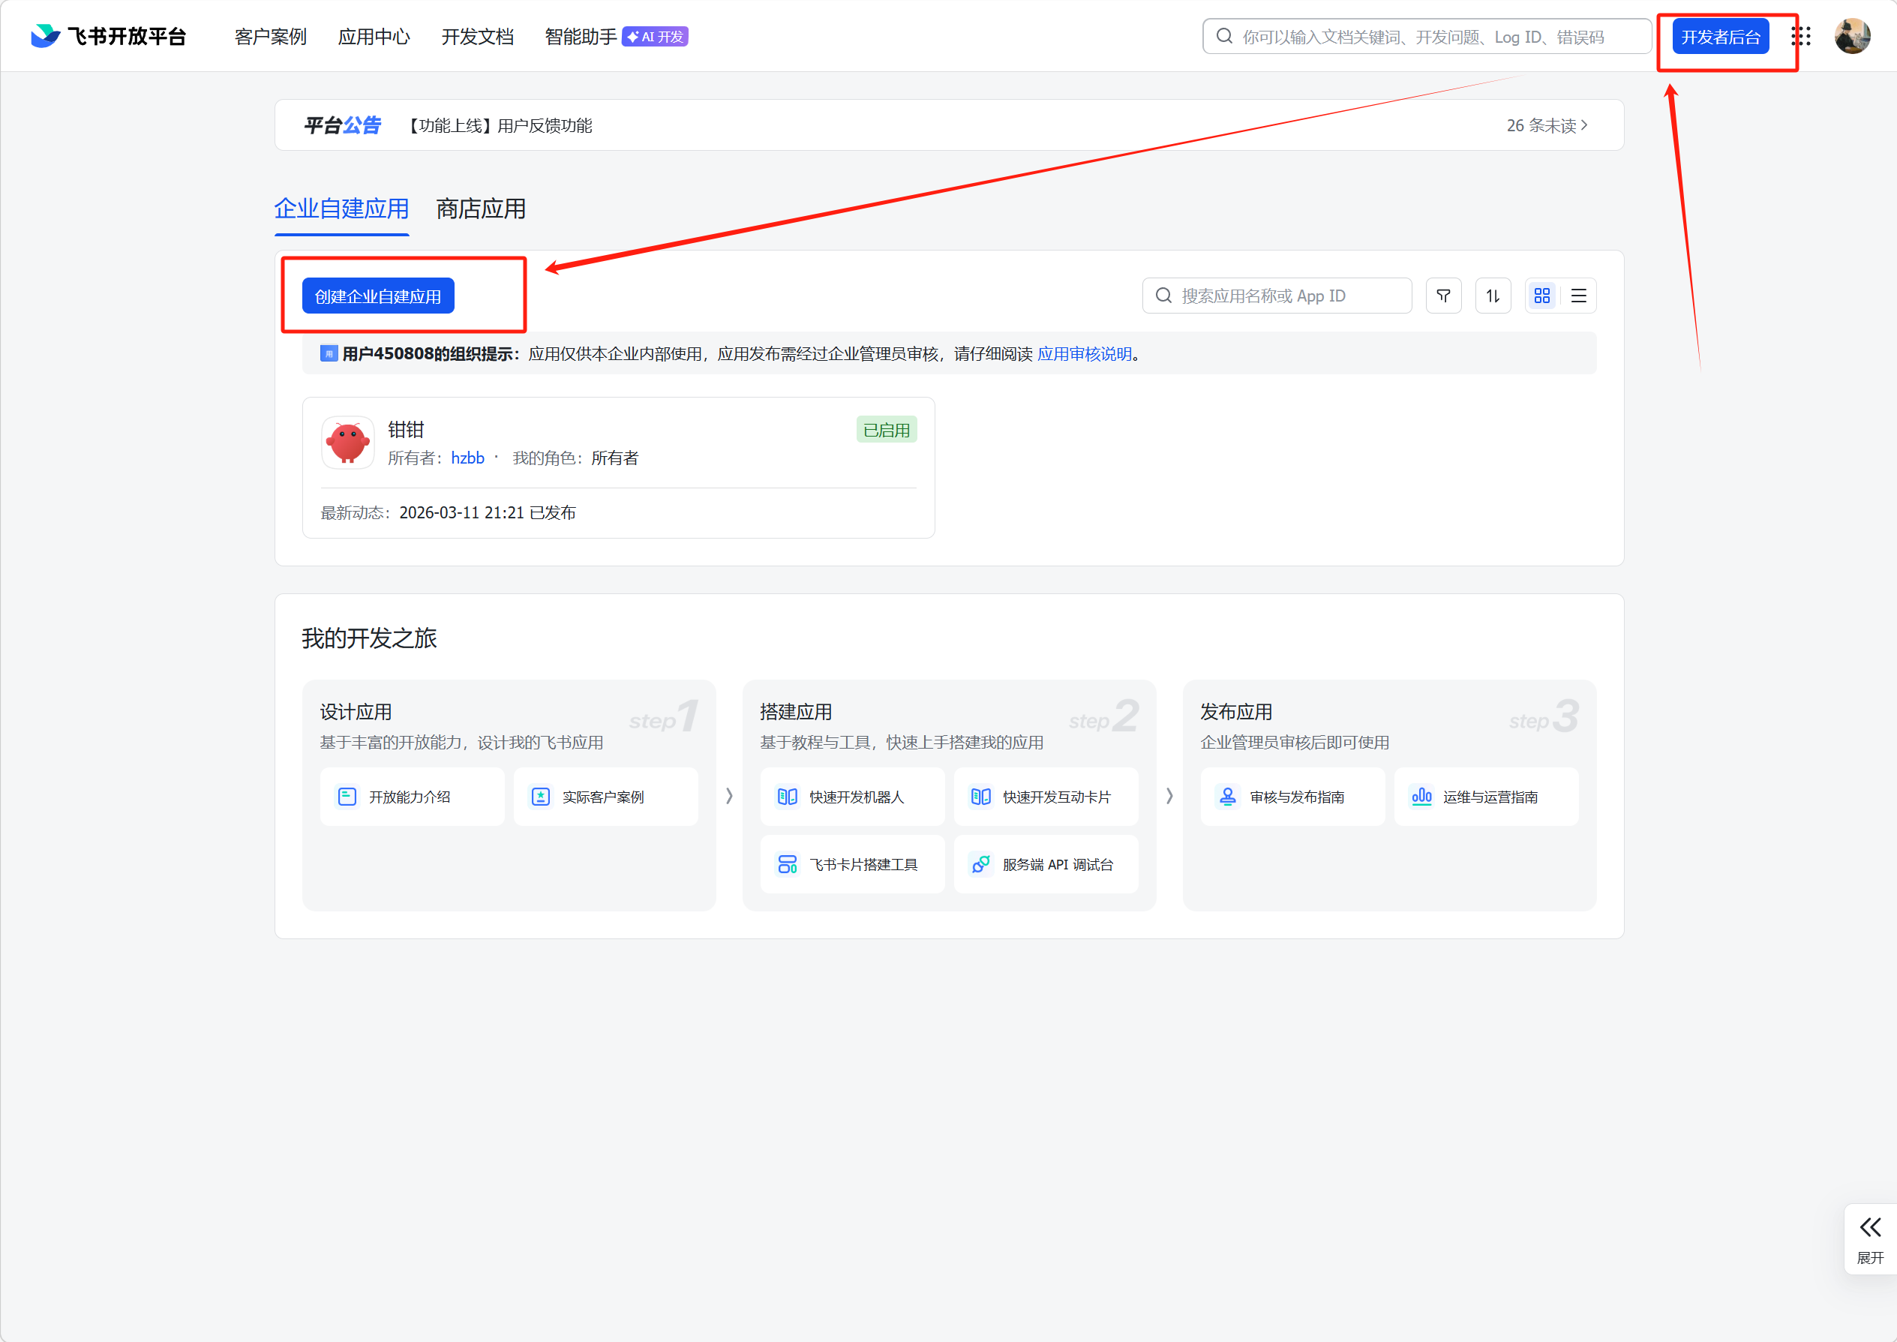Image resolution: width=1897 pixels, height=1342 pixels.
Task: Click the sort order arrows icon
Action: pos(1492,296)
